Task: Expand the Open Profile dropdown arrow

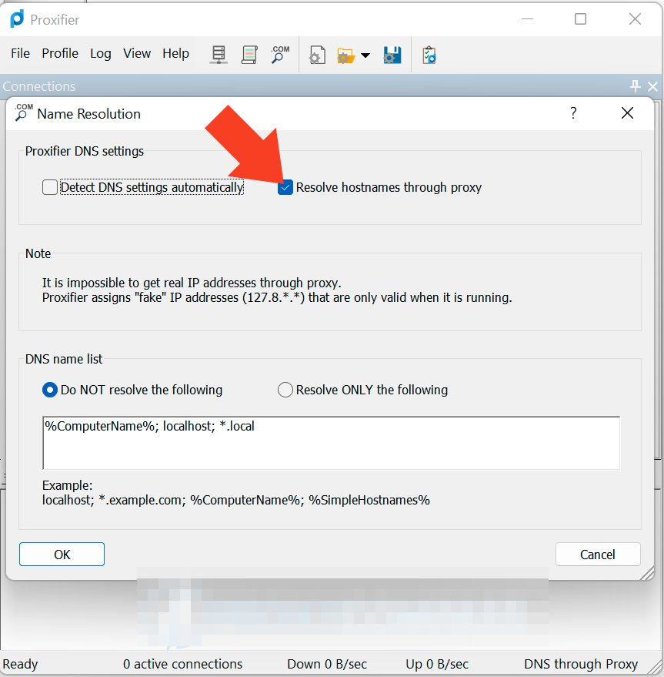Action: click(x=365, y=55)
